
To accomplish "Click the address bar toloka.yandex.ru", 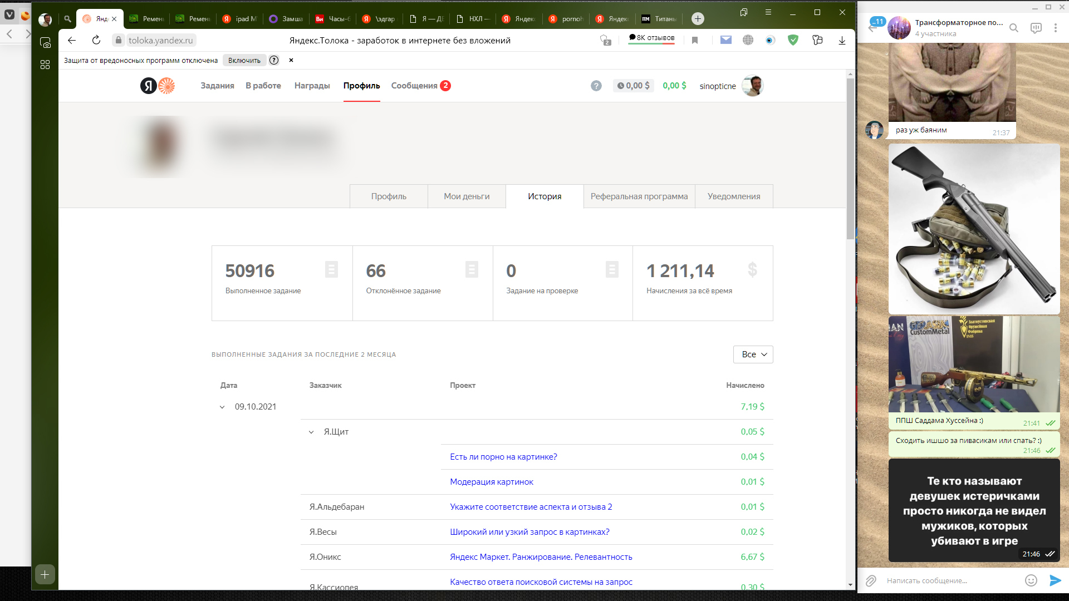I will point(160,40).
